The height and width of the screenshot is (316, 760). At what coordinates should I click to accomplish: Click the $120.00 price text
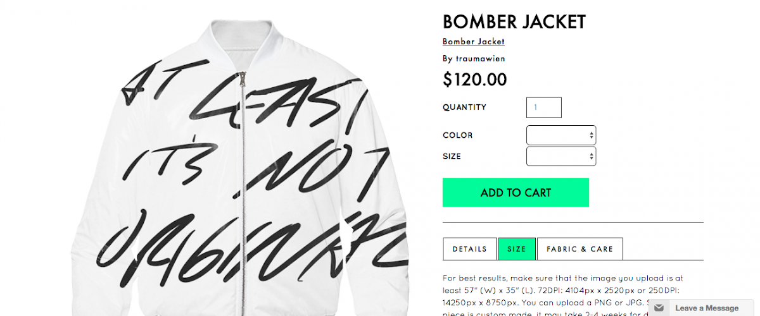(x=475, y=80)
